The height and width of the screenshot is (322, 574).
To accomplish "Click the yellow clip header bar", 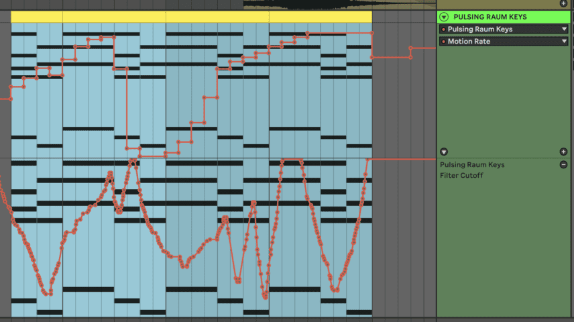I will click(x=192, y=17).
